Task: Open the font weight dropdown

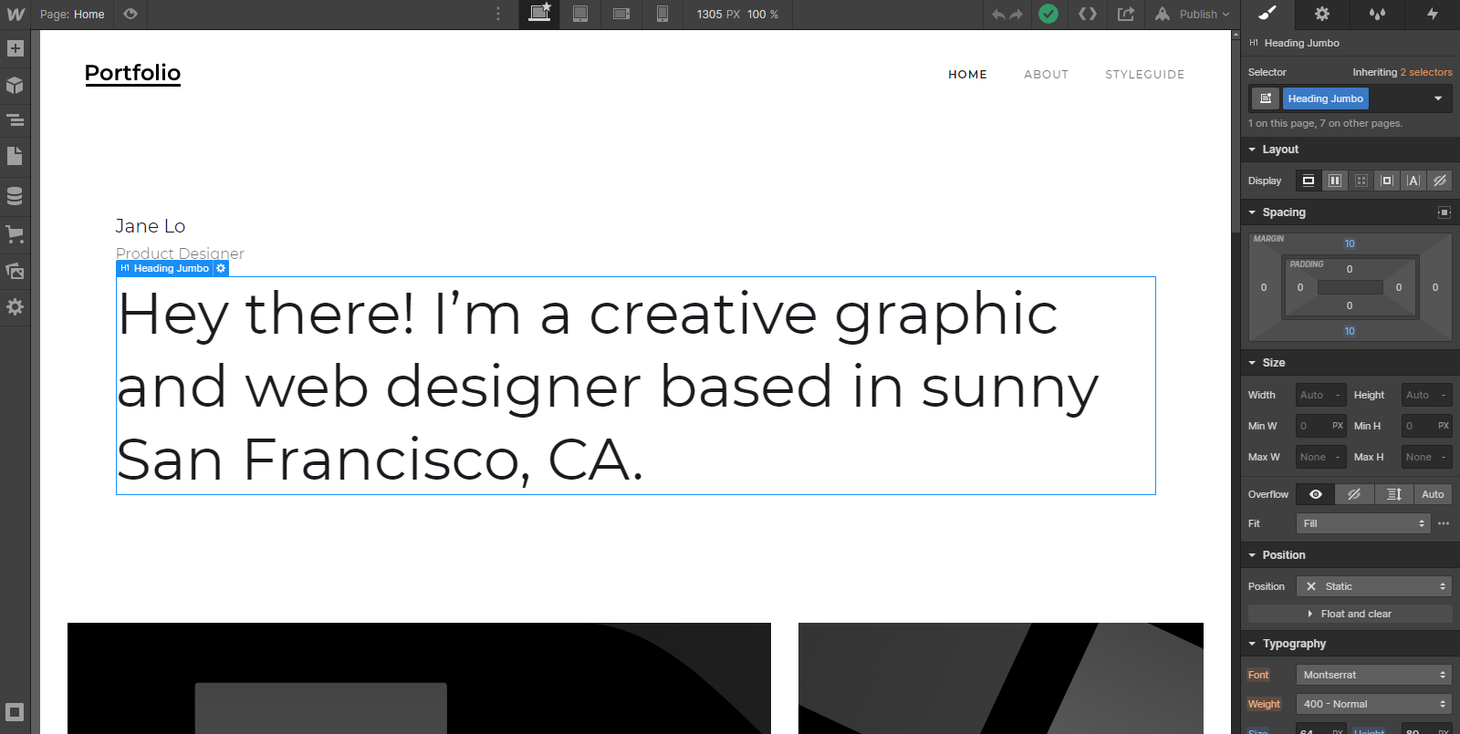Action: [1374, 704]
